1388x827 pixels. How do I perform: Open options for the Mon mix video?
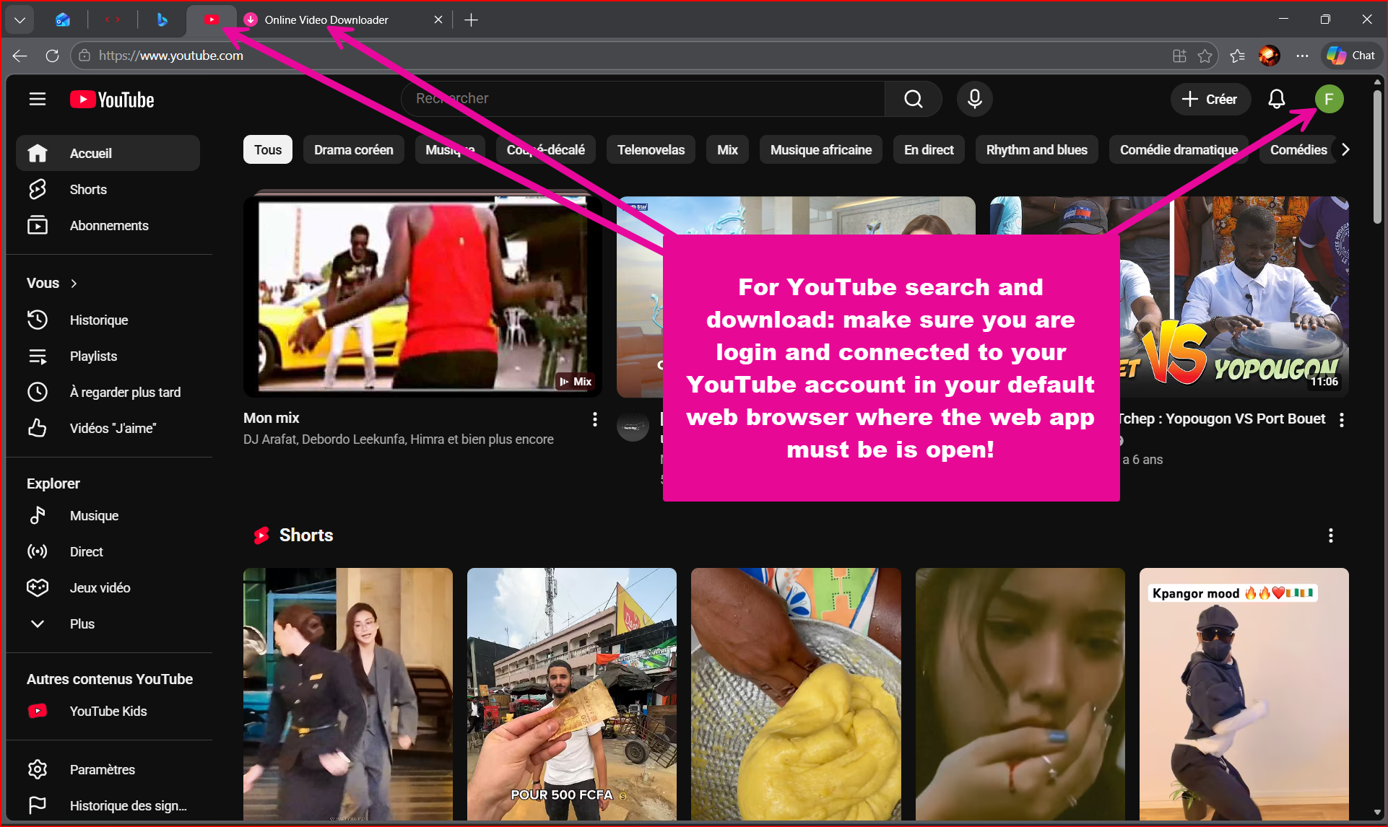coord(594,419)
